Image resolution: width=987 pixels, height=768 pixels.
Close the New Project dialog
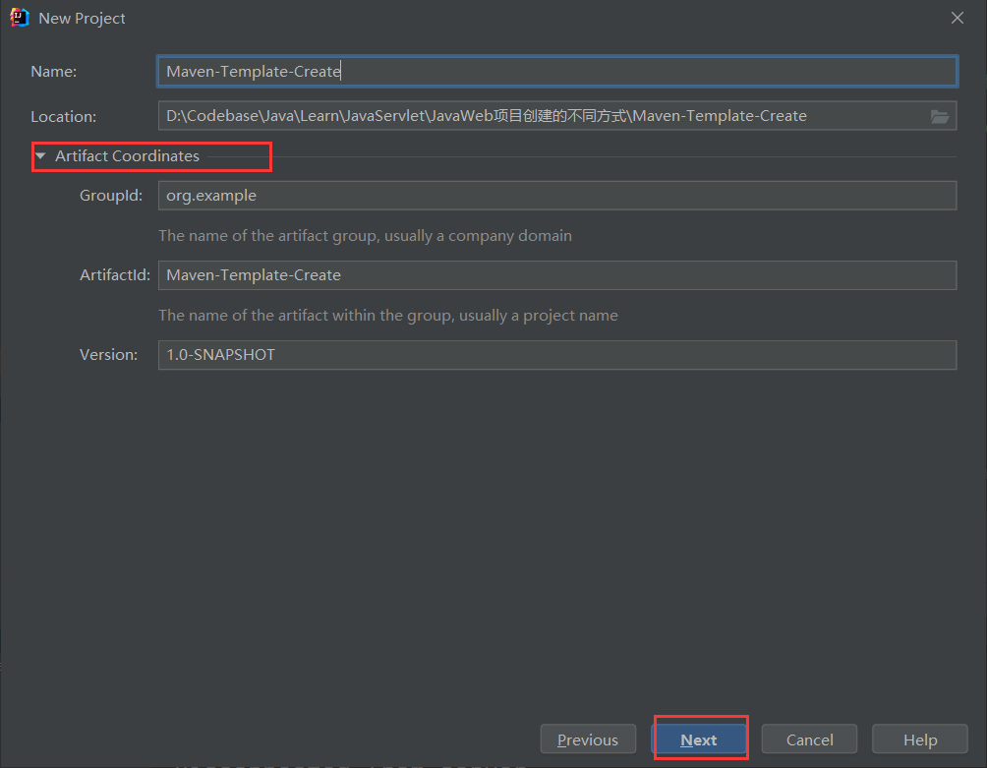tap(958, 18)
